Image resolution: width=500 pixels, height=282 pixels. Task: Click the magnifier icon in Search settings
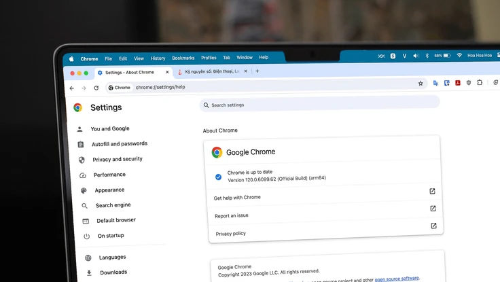pos(207,105)
